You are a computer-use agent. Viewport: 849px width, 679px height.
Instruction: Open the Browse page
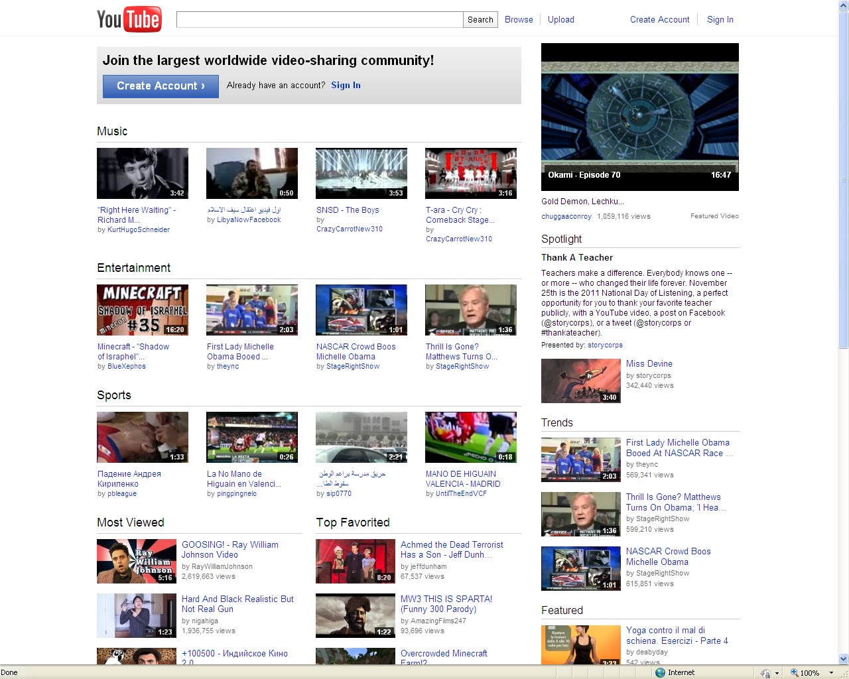pyautogui.click(x=519, y=19)
